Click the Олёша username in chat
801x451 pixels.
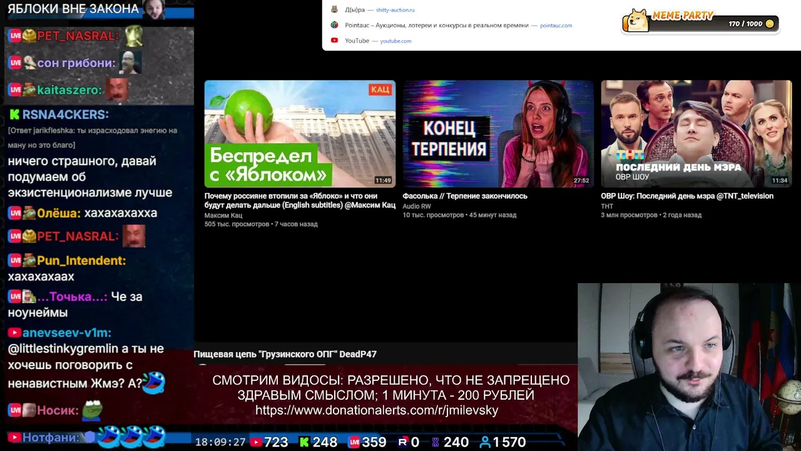click(x=59, y=213)
